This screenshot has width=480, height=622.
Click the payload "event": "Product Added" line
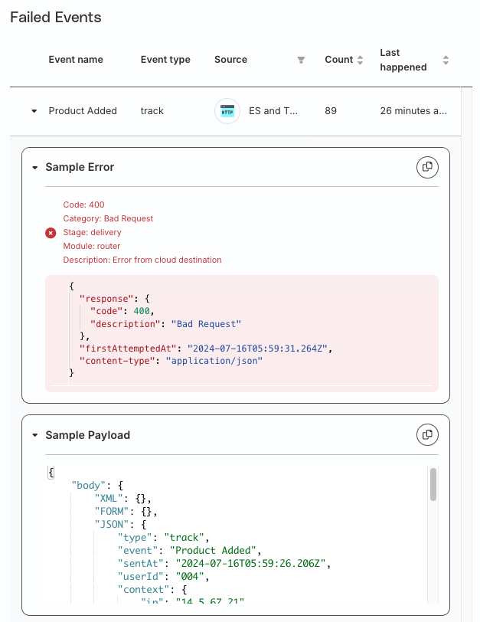coord(189,550)
